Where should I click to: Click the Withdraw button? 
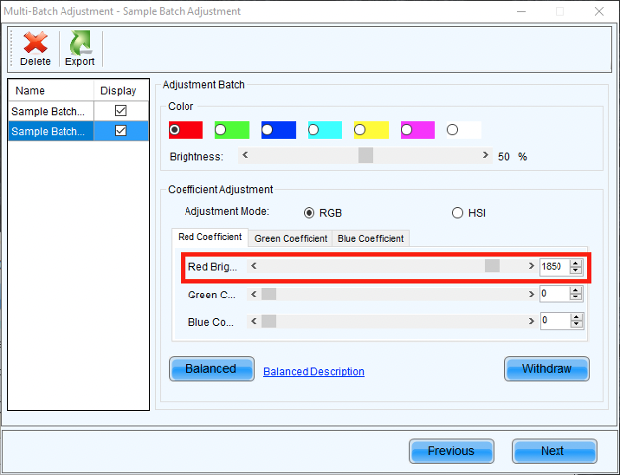coord(547,369)
